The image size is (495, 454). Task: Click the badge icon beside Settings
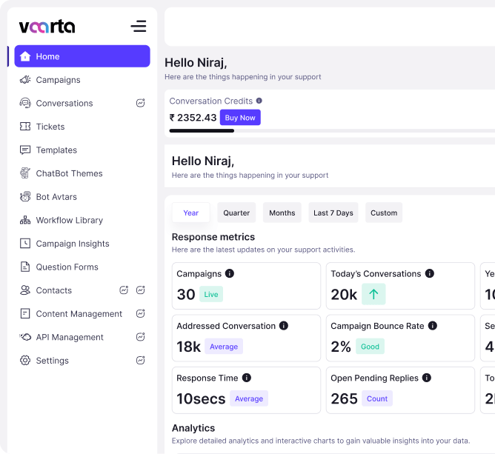point(141,360)
